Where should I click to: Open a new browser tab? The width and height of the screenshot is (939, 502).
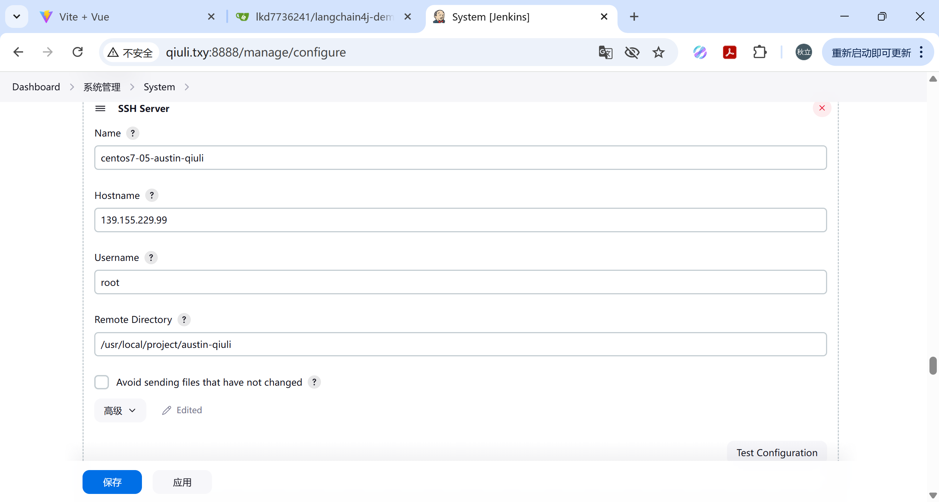(634, 17)
